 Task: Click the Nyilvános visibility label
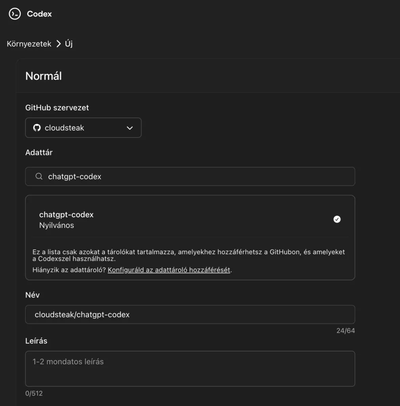[57, 225]
